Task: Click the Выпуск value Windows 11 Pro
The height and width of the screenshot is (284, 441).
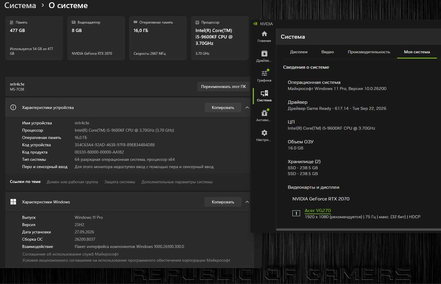Action: [89, 217]
